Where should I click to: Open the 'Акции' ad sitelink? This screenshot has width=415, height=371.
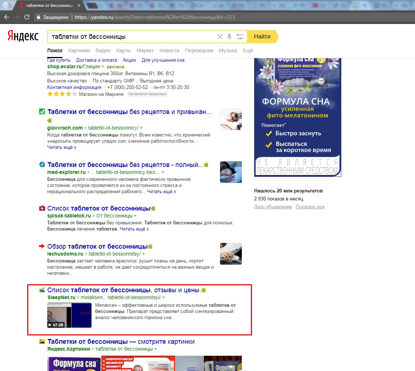click(x=129, y=60)
